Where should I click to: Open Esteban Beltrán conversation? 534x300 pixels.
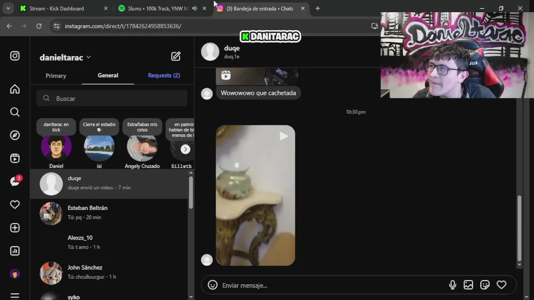point(109,213)
